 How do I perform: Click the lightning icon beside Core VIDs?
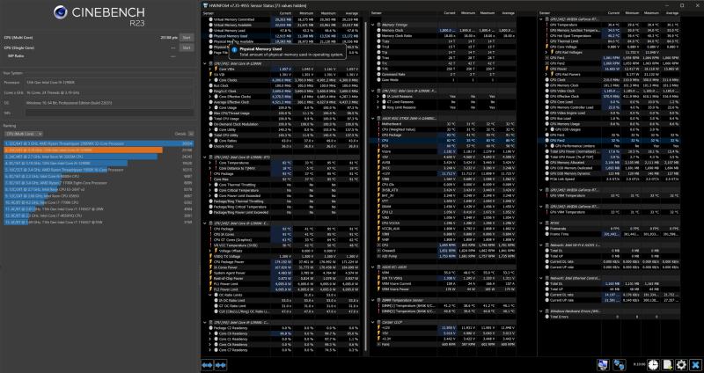click(216, 69)
